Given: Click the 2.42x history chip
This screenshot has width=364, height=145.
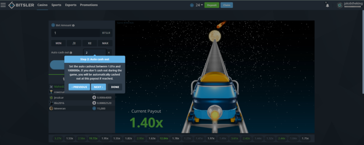Looking at the screenshot, I should coord(246,139).
